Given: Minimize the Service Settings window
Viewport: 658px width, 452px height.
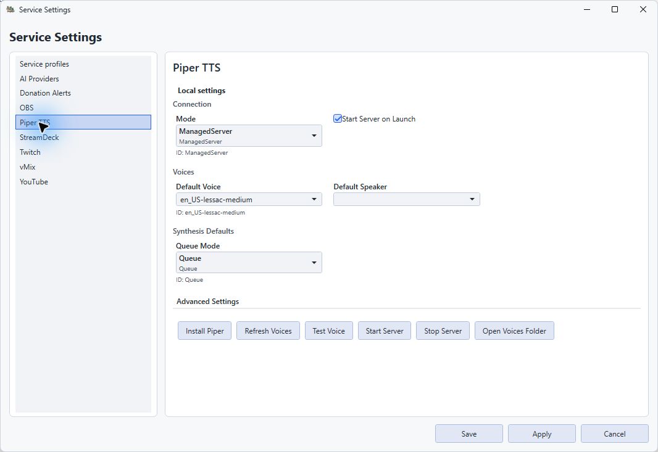Looking at the screenshot, I should (x=587, y=9).
